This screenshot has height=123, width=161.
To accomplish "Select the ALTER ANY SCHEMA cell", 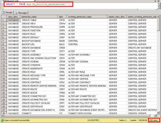I will click(x=87, y=62).
